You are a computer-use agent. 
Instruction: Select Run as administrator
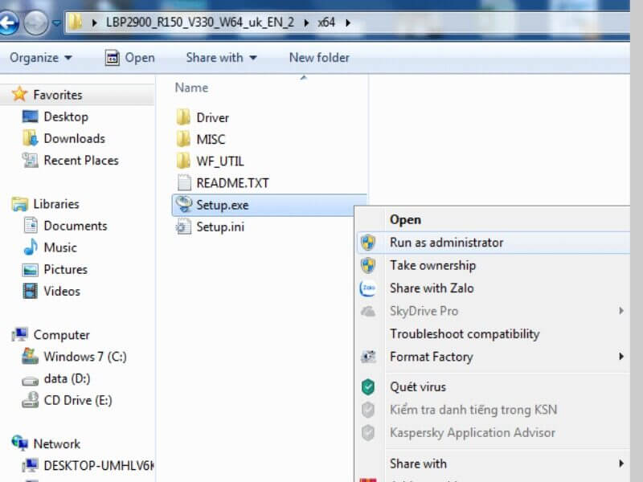446,243
